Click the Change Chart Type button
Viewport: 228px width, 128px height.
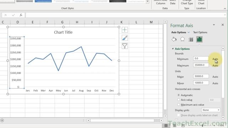pyautogui.click(x=187, y=2)
